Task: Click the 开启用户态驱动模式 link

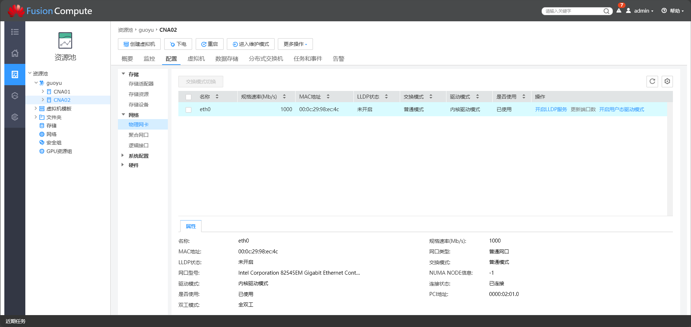Action: [622, 109]
